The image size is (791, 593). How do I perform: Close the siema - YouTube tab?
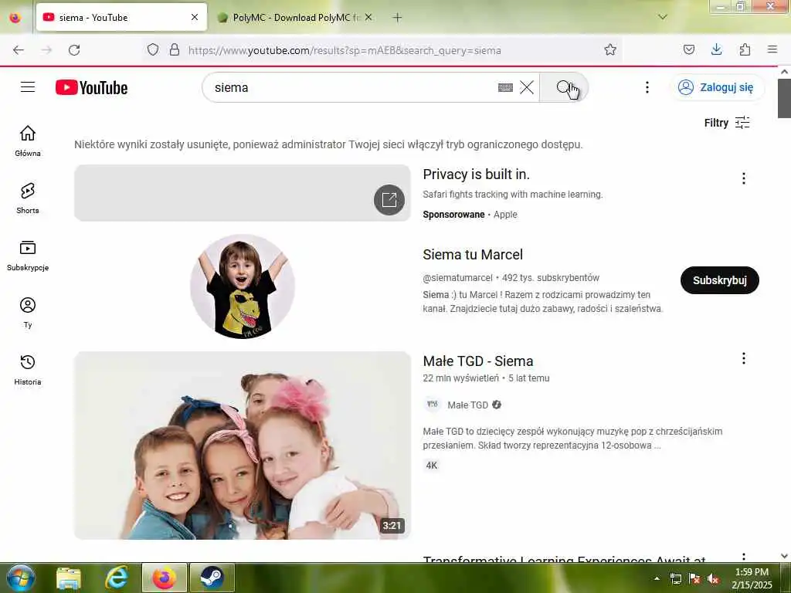[x=195, y=17]
